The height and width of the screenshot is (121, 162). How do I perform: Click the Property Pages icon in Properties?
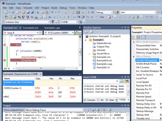coord(144,37)
